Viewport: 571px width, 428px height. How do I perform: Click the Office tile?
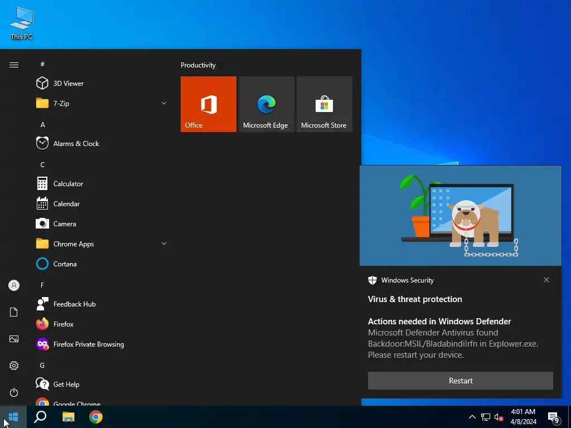pyautogui.click(x=209, y=104)
